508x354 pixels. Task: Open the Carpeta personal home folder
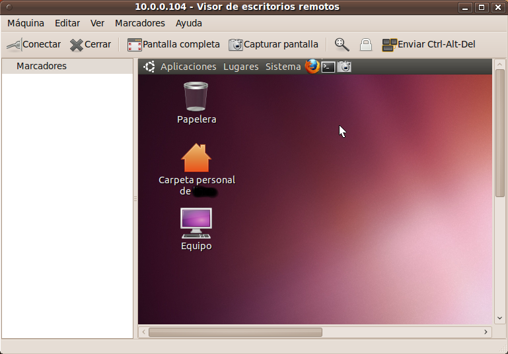tap(196, 158)
